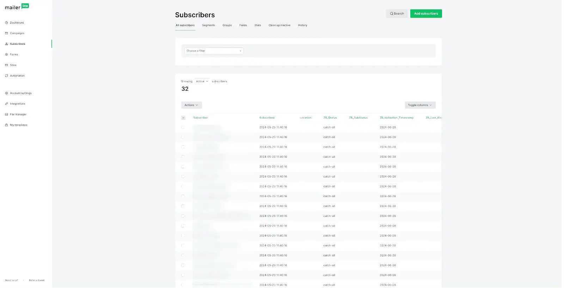
Task: Open Sites using its sidebar icon
Action: (6, 65)
